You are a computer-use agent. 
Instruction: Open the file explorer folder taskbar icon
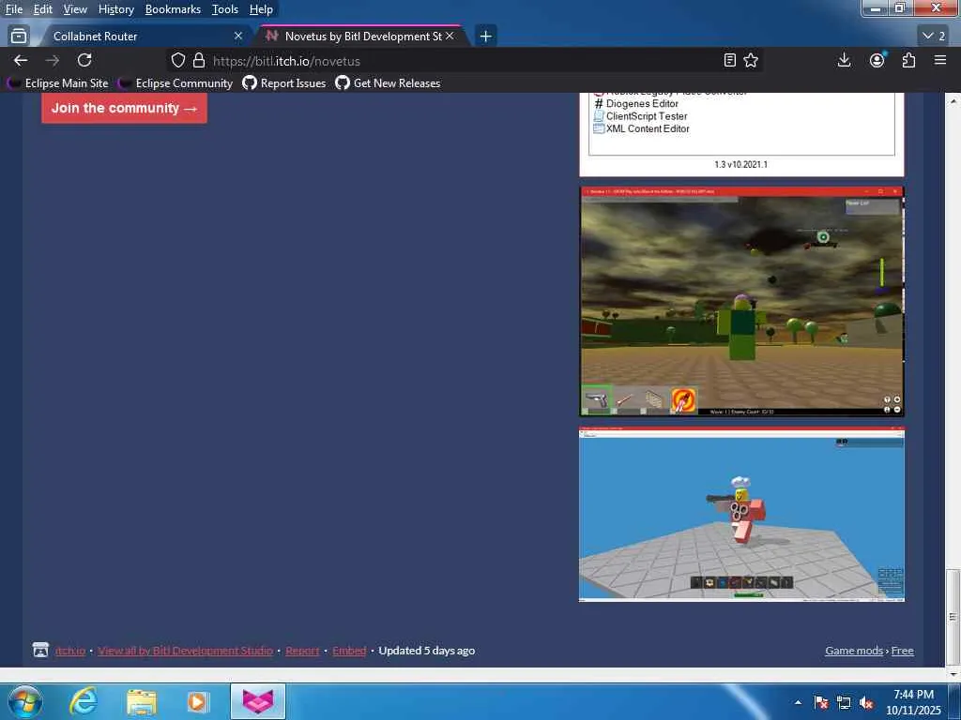[x=142, y=701]
